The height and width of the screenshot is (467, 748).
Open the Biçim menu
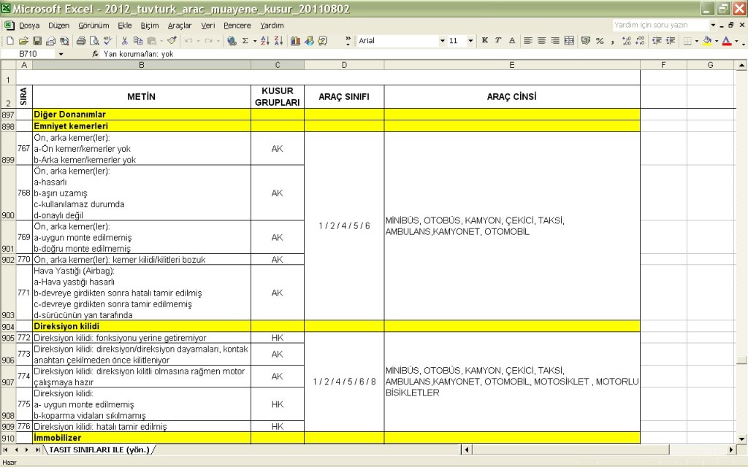click(149, 26)
